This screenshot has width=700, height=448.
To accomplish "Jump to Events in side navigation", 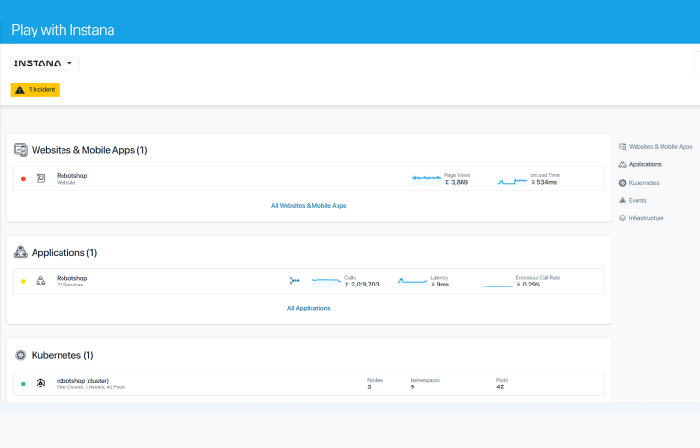I will (x=637, y=200).
